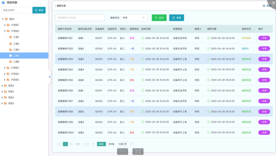Screen dimensions: 276x156
Task: Click the 紧急 level in 故障维修计划5 row
Action: point(132,80)
